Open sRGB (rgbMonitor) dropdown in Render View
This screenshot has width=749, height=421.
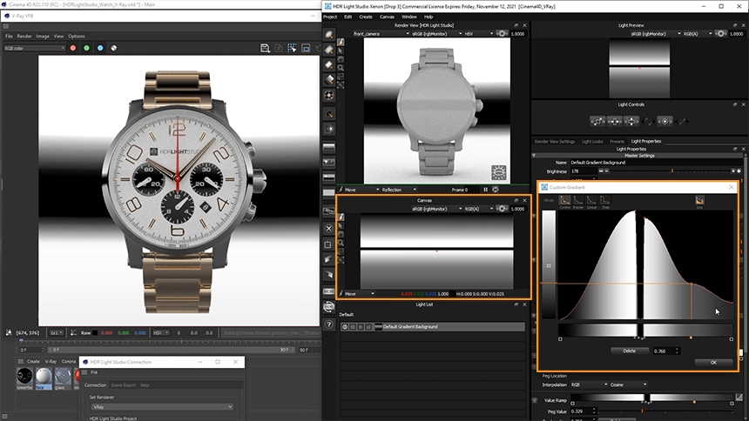coord(437,34)
